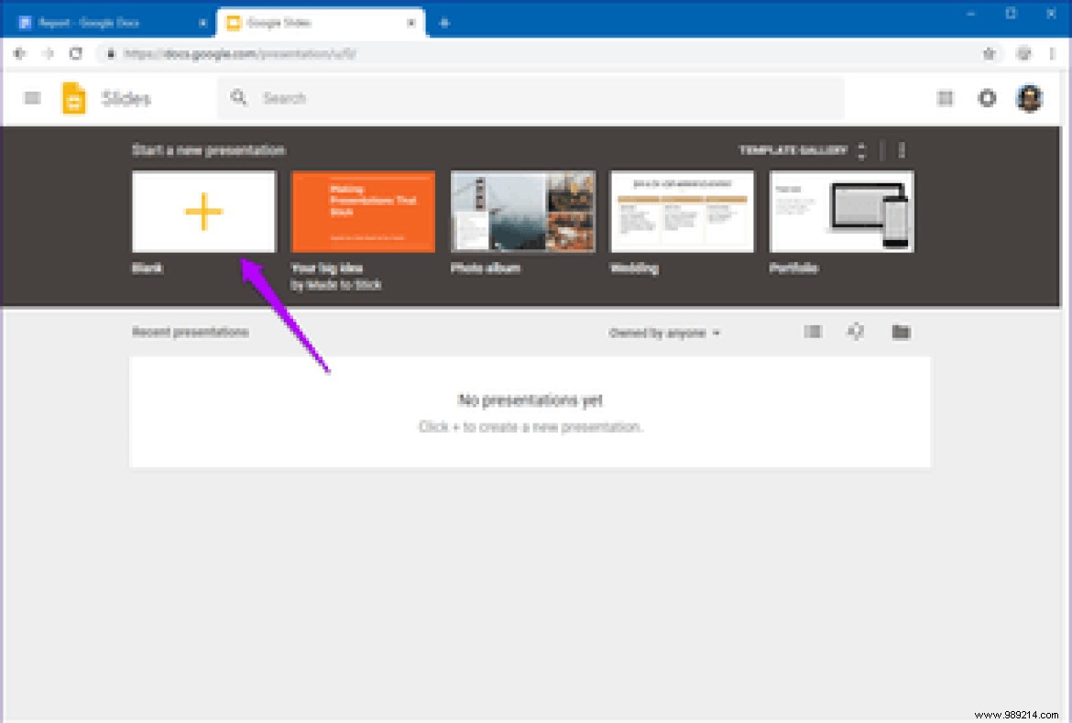This screenshot has height=723, width=1072.
Task: Click the sort order A-Z icon
Action: (x=856, y=332)
